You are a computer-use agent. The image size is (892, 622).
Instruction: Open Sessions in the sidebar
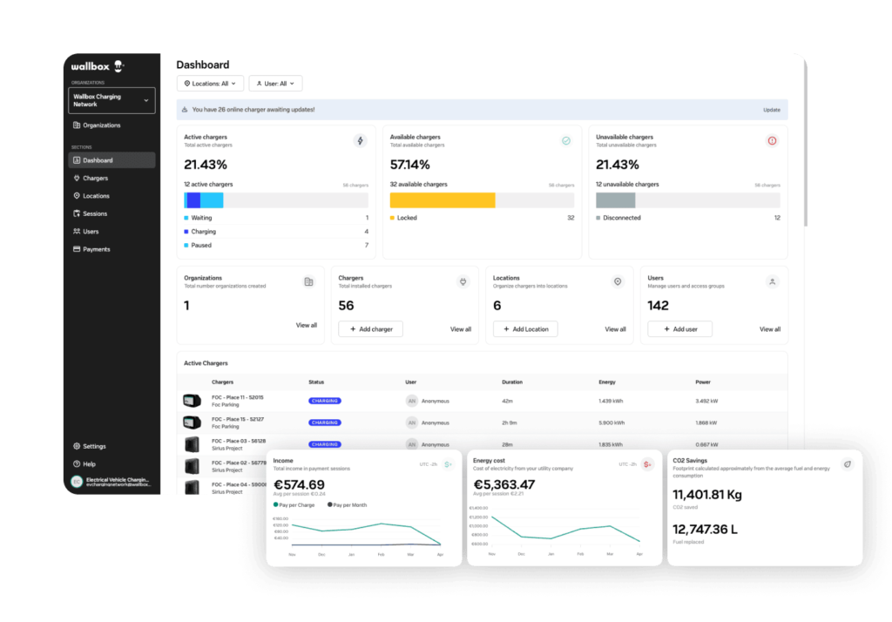95,213
